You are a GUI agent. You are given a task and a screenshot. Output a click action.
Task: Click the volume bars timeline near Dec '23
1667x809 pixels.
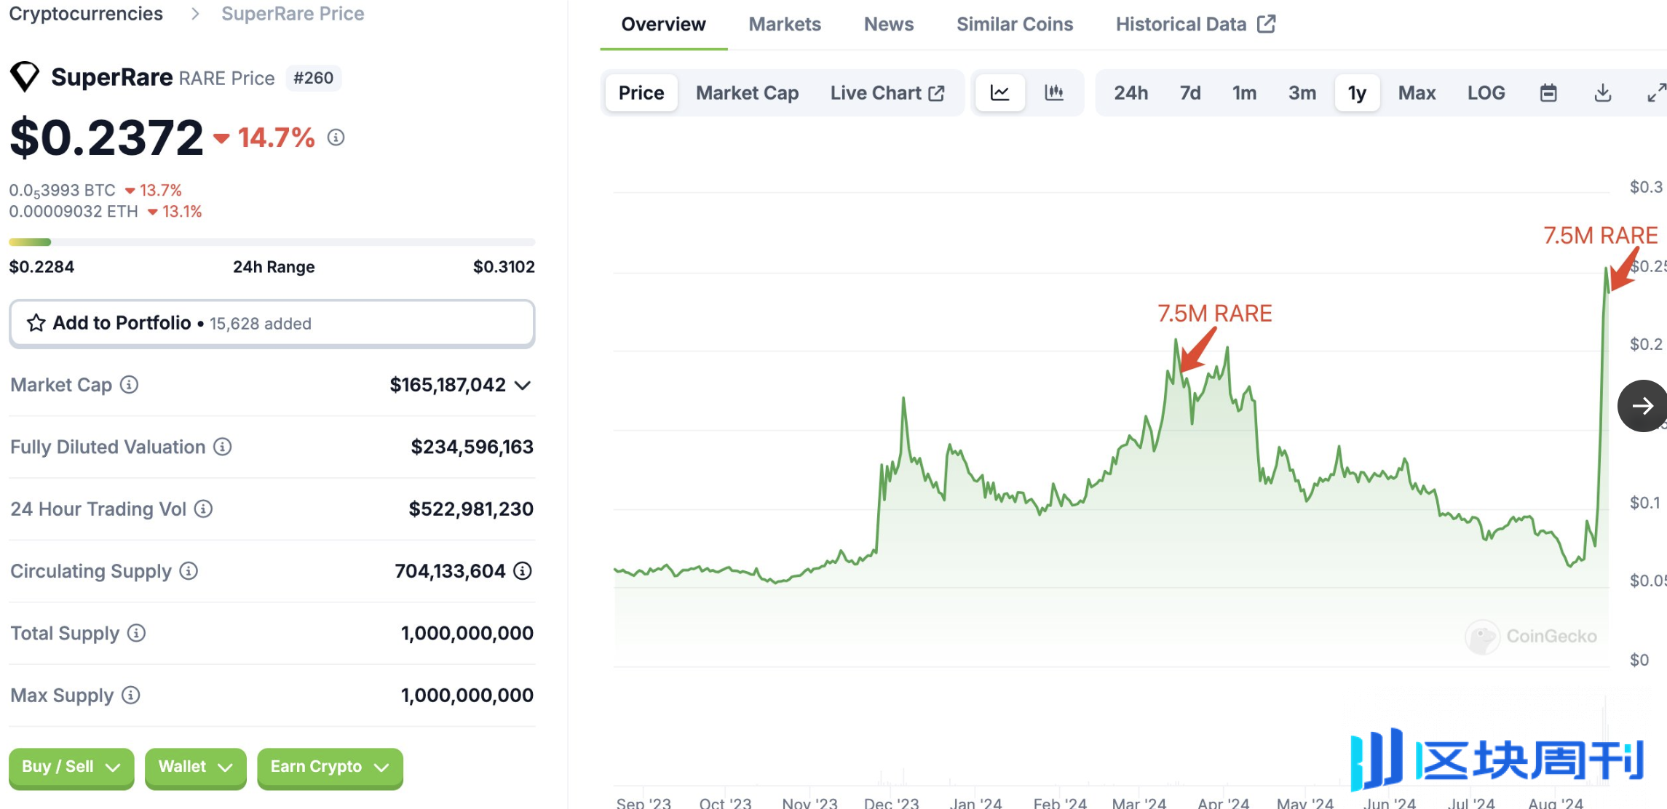coord(892,778)
